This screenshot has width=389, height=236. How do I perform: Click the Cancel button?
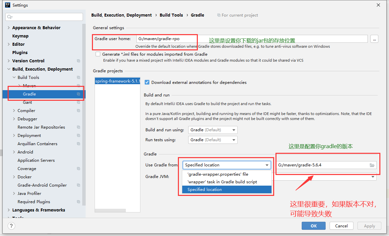[x=341, y=226]
